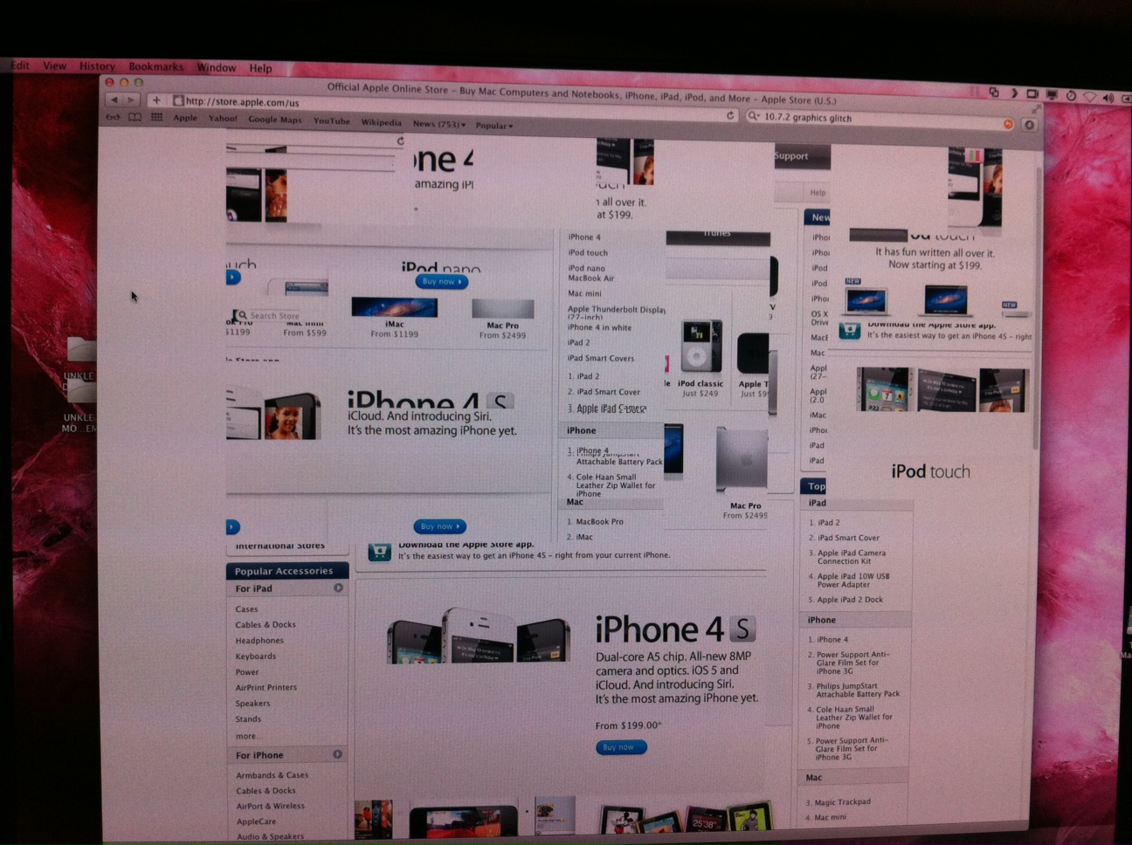Image resolution: width=1132 pixels, height=845 pixels.
Task: Click the Search Store magnifier icon
Action: (x=243, y=315)
